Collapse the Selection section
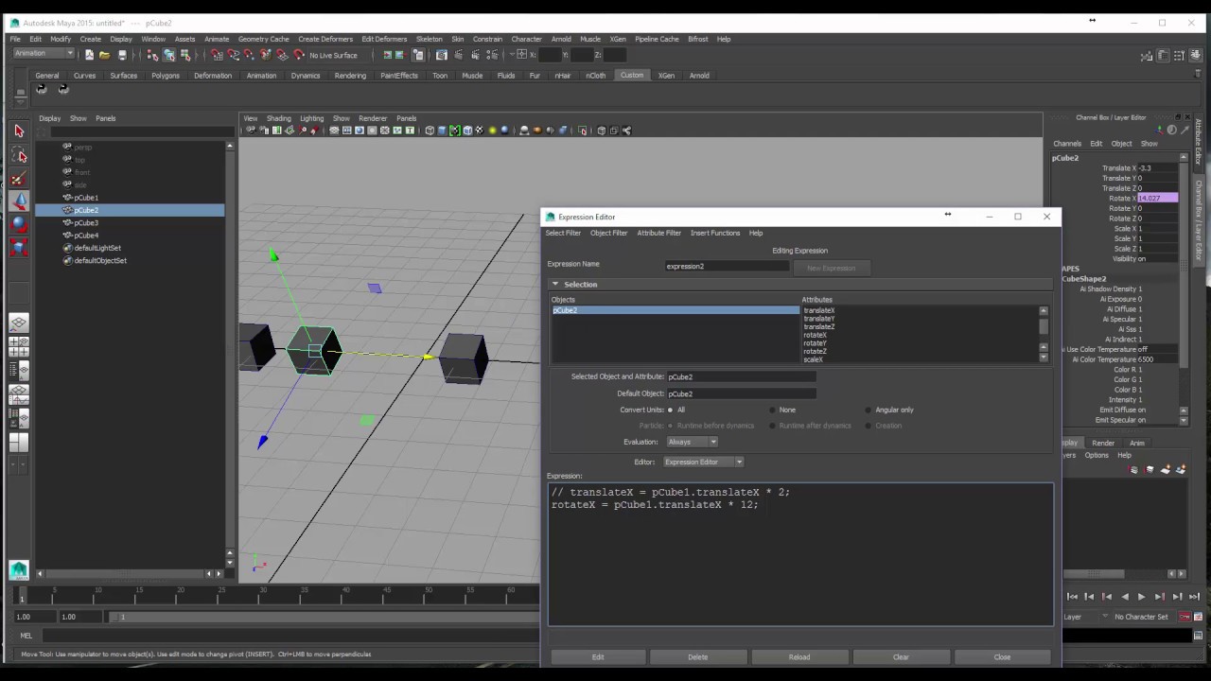1211x681 pixels. pos(555,284)
